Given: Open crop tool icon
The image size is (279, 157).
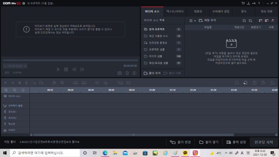Looking at the screenshot, I should (62, 83).
